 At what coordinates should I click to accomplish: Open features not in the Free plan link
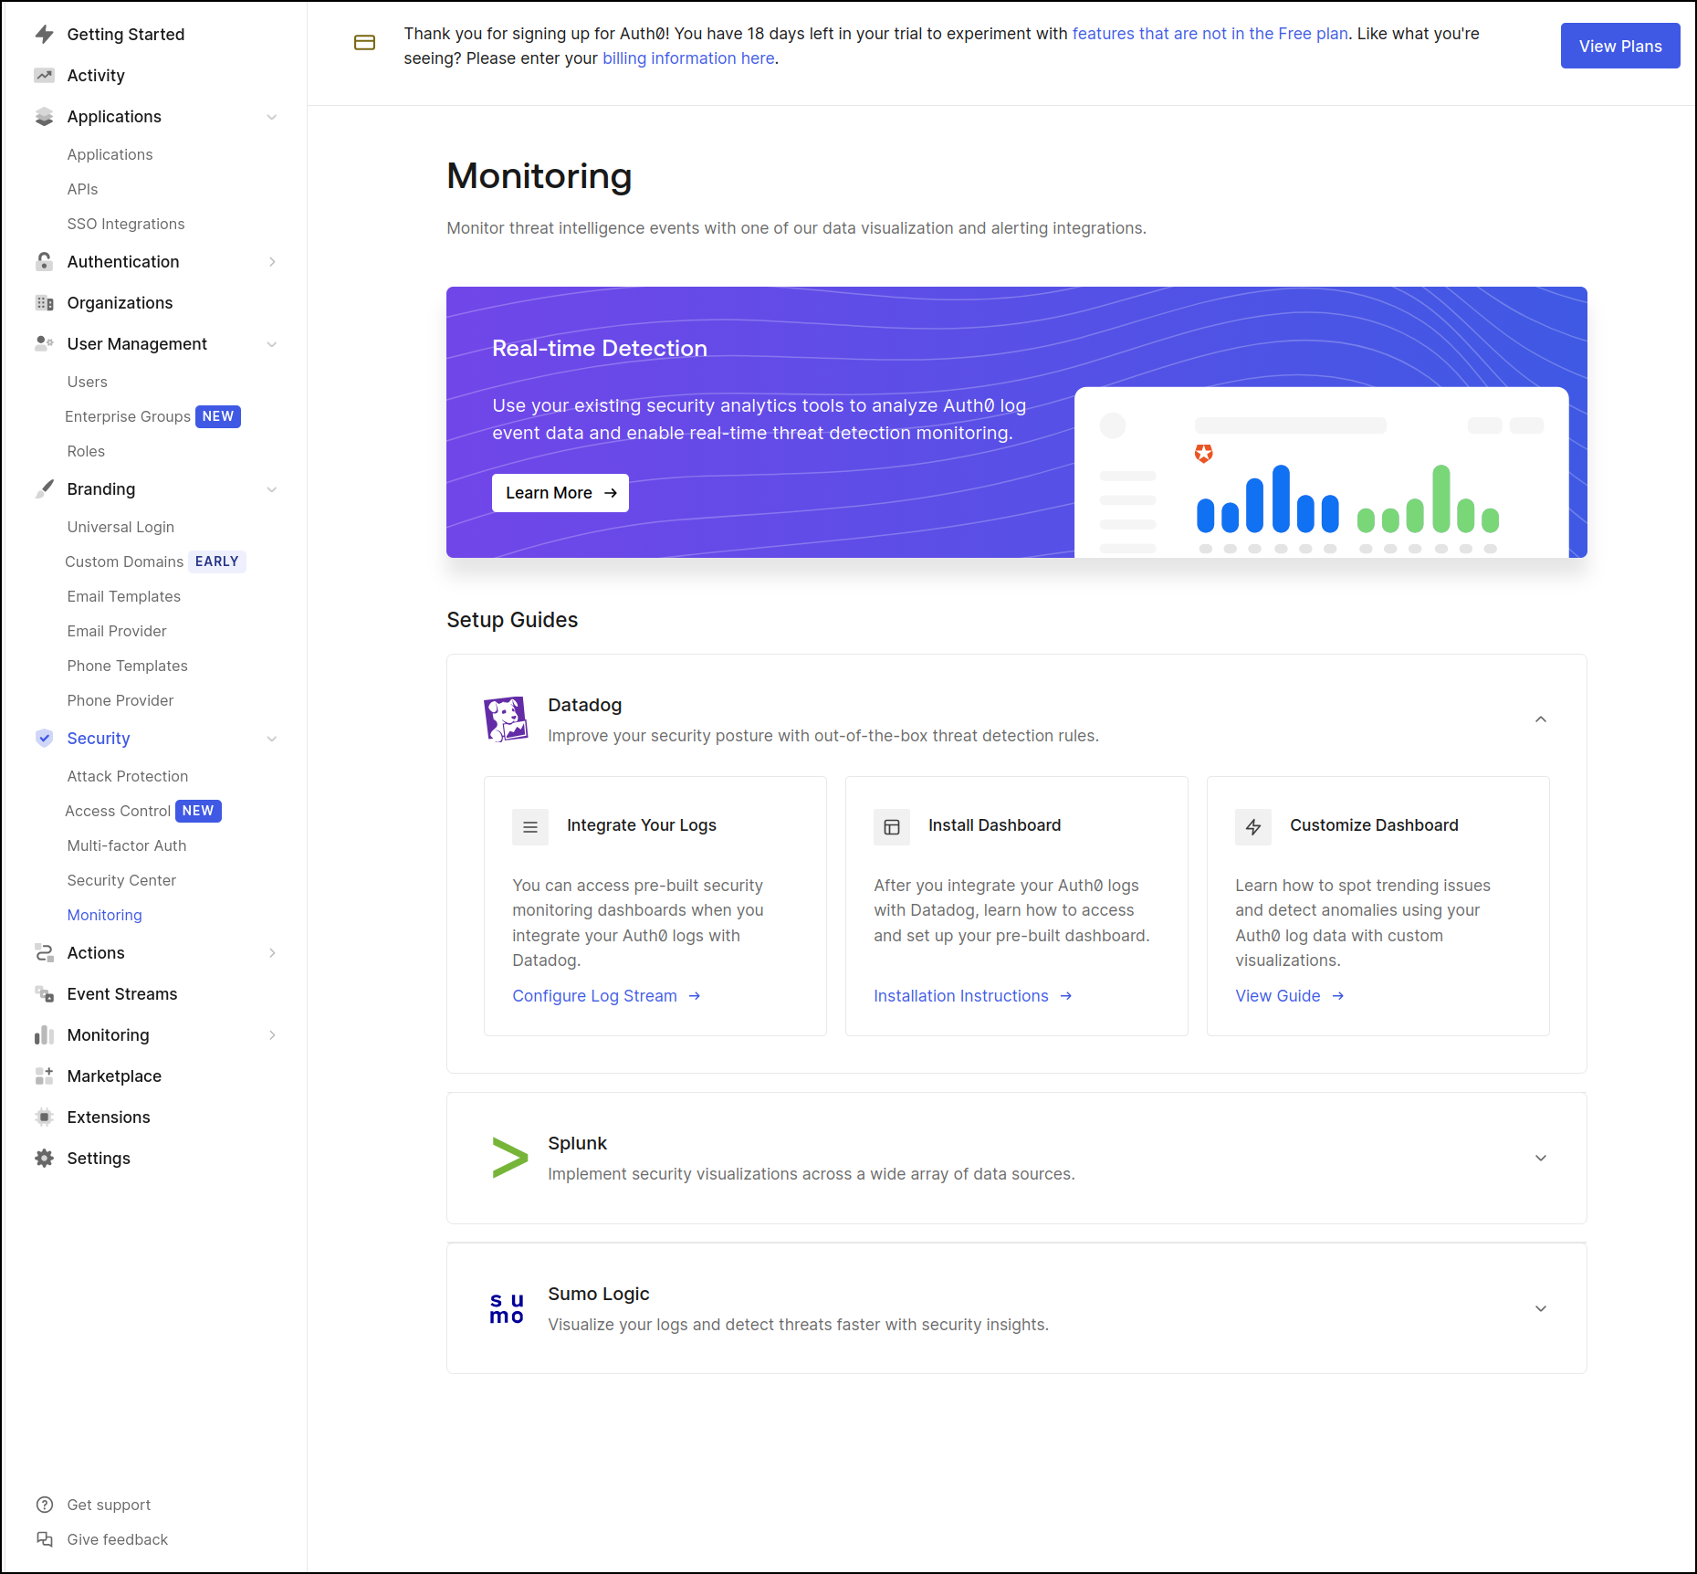click(1210, 34)
